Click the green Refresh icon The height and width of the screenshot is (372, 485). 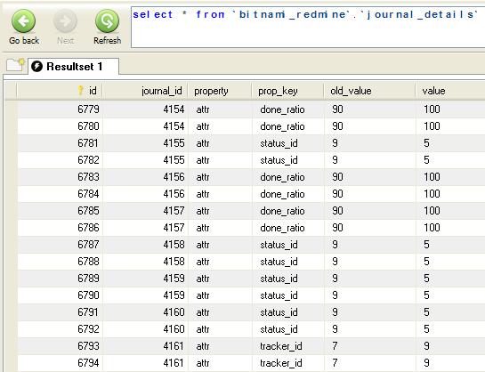[x=107, y=21]
